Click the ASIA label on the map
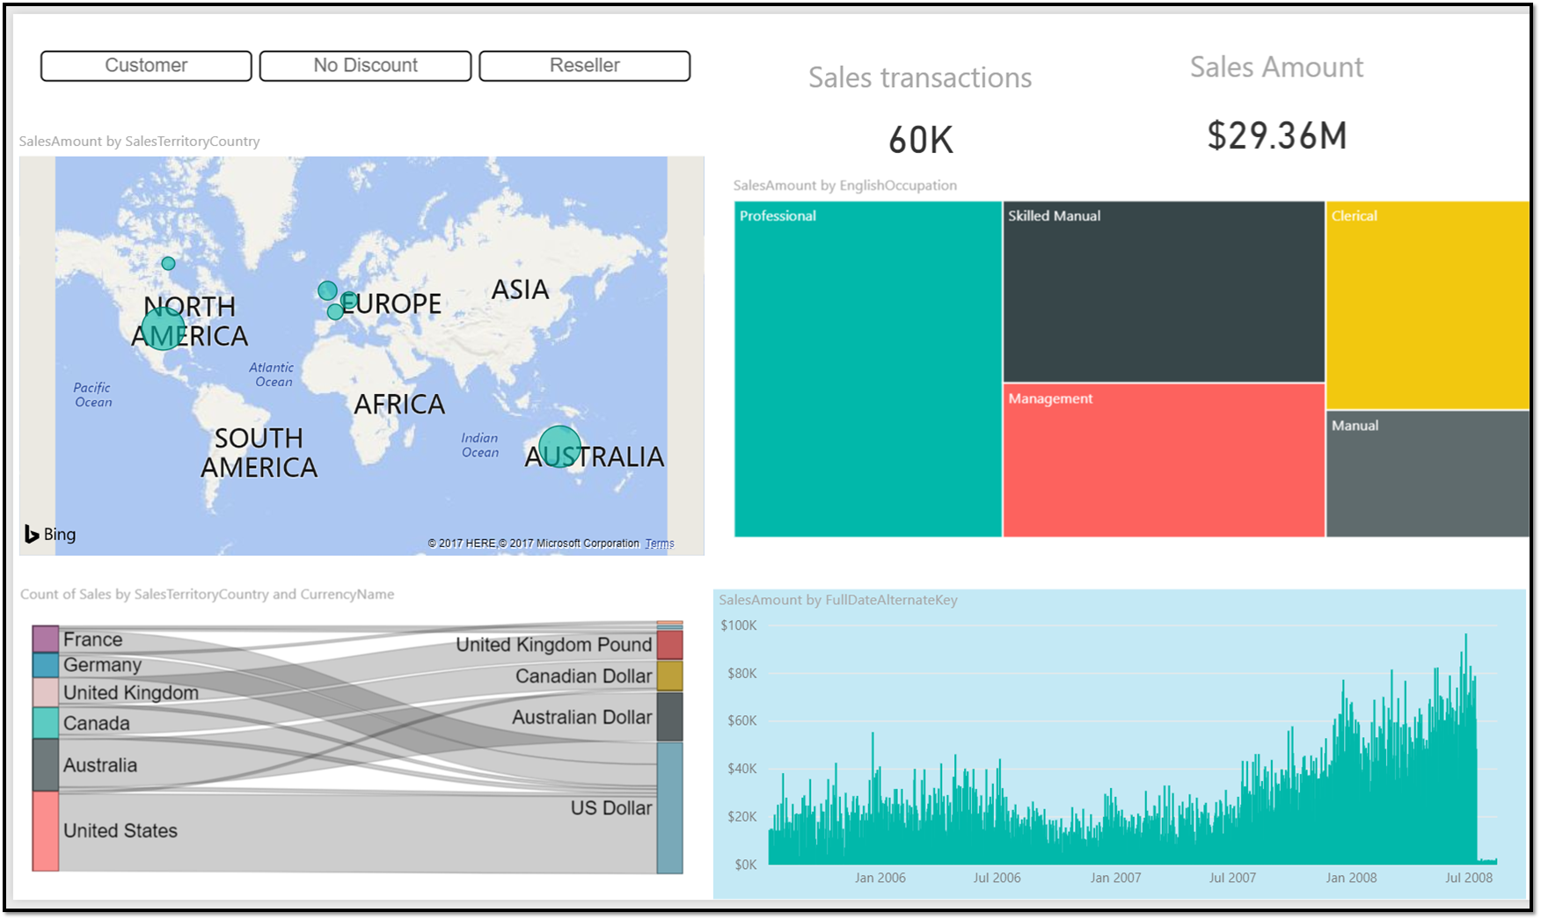Viewport: 1541px width, 920px height. click(x=520, y=289)
